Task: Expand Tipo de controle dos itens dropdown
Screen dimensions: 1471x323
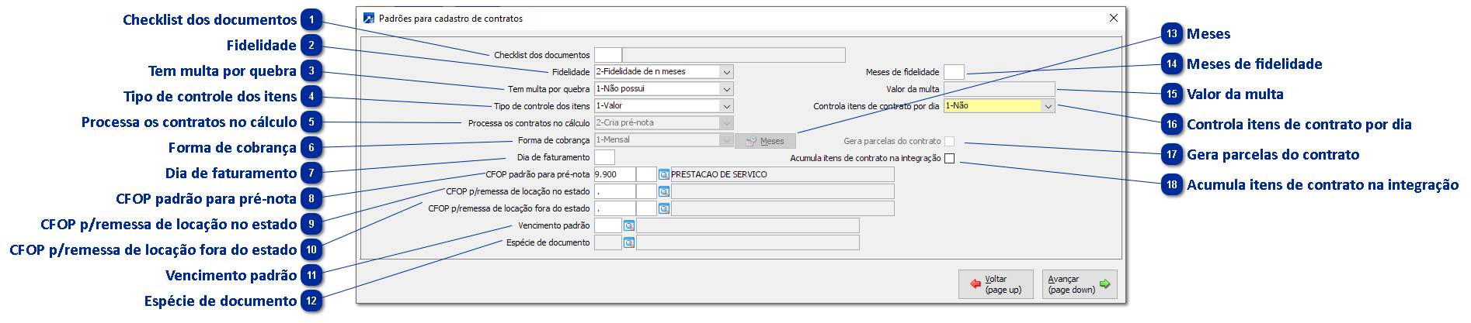Action: (x=727, y=106)
